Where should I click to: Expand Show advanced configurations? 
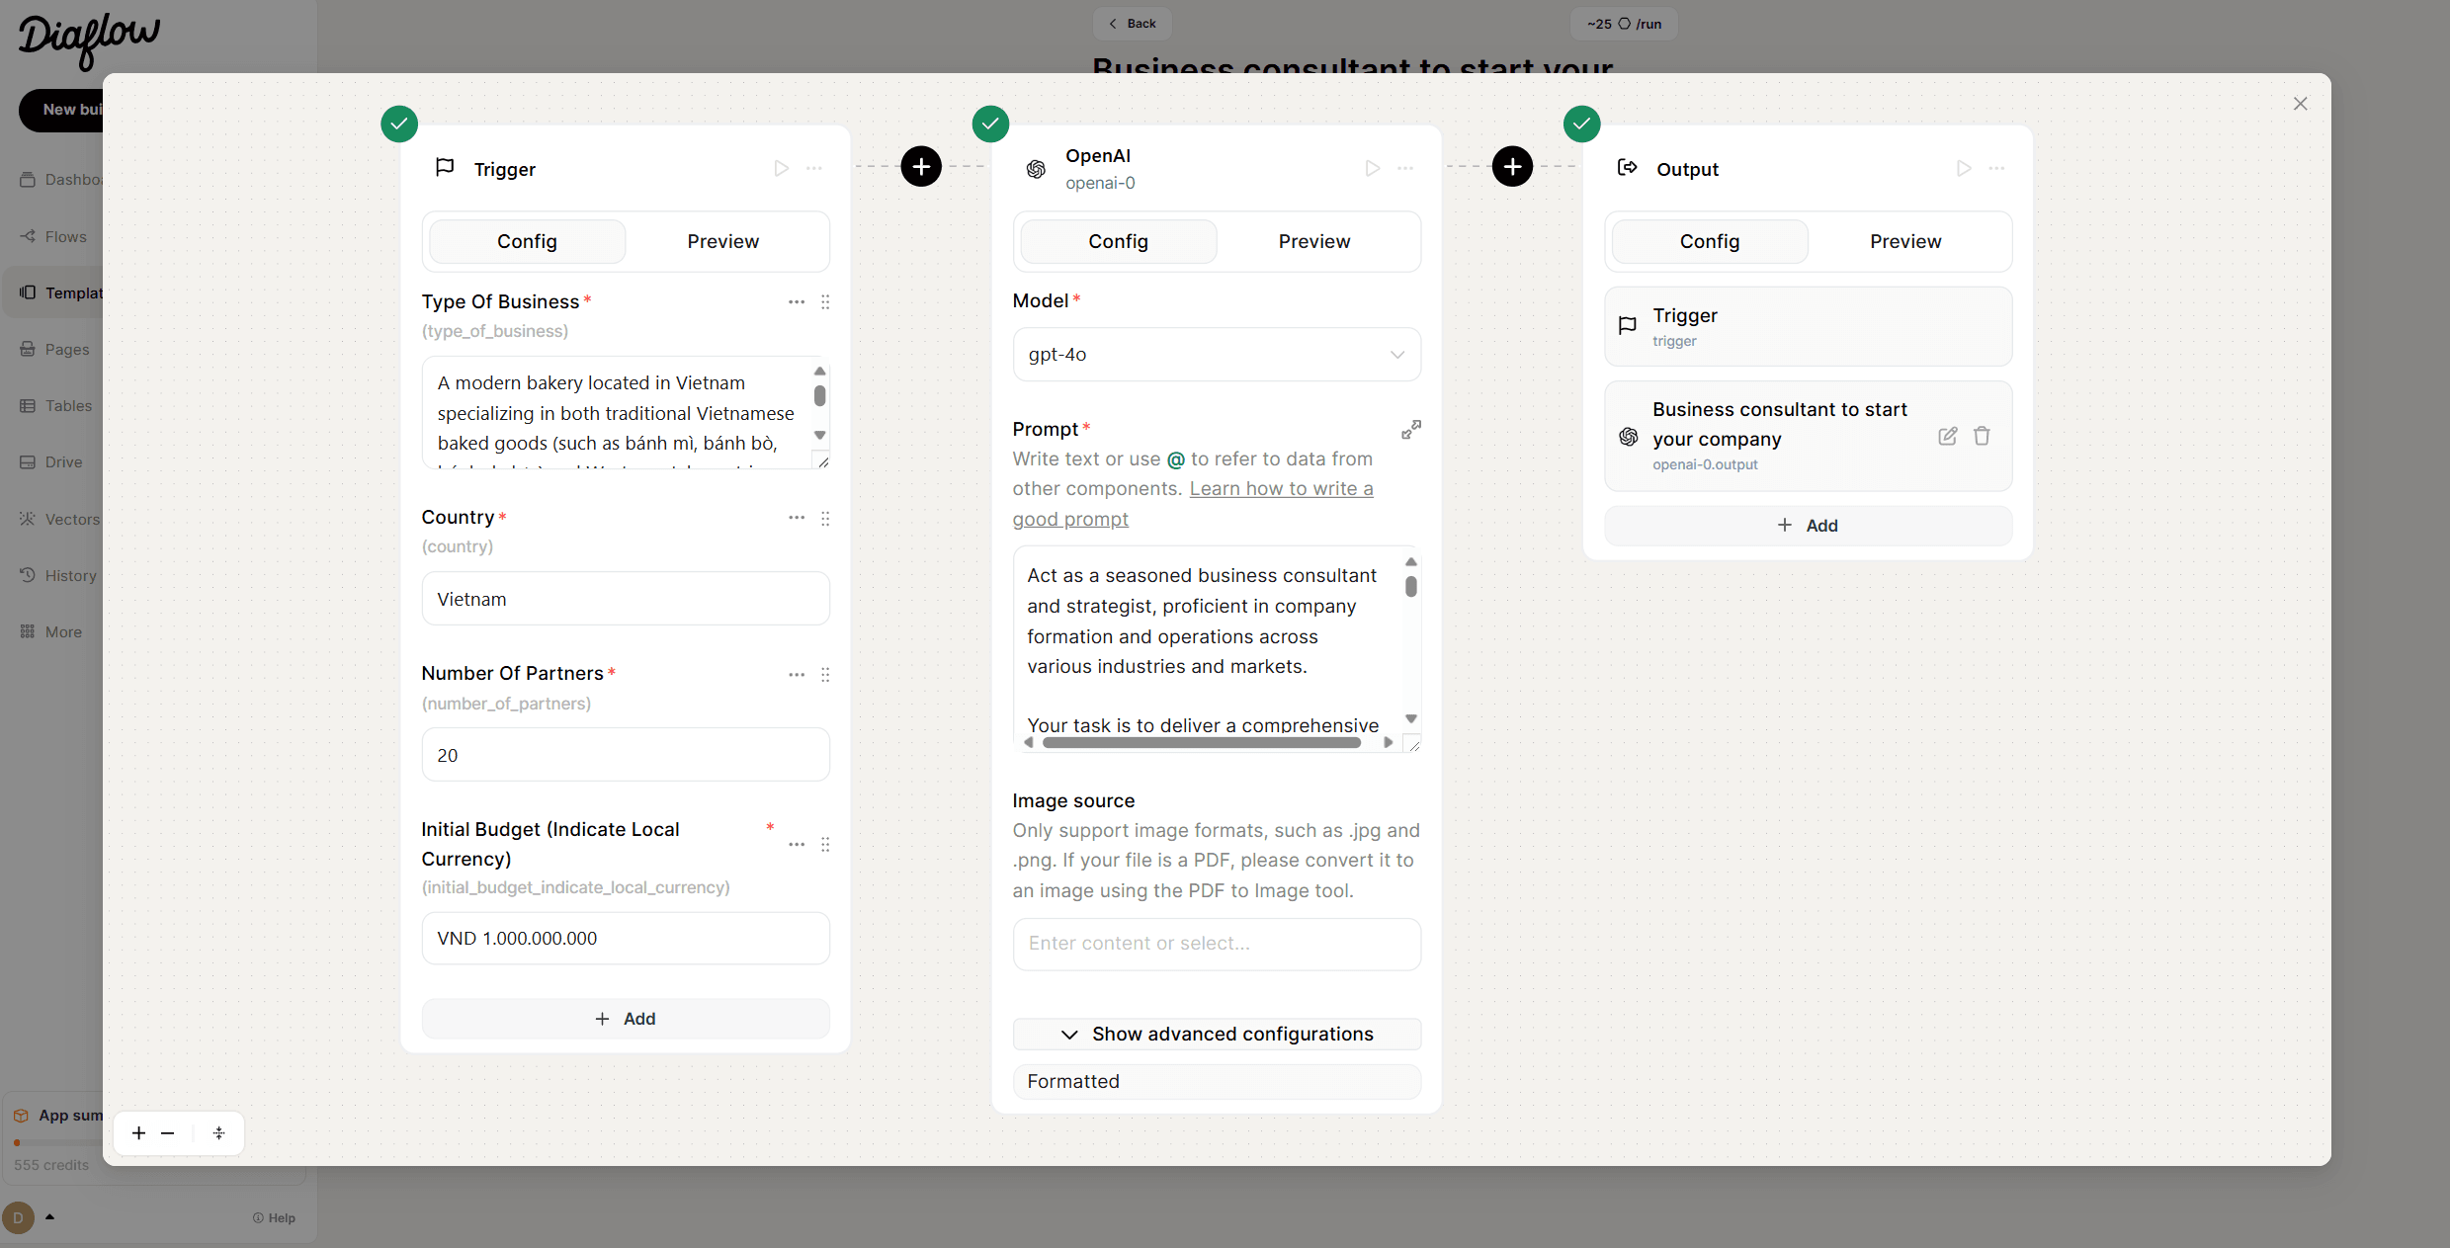[x=1216, y=1034]
